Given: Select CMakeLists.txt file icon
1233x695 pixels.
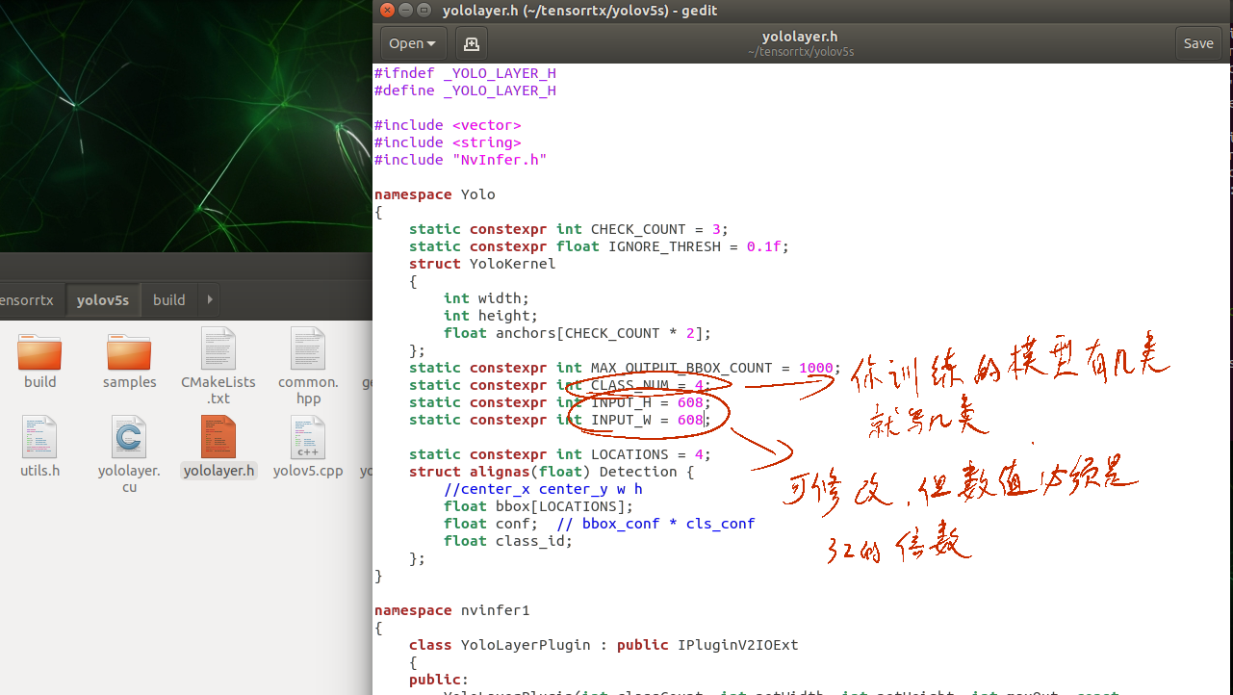Looking at the screenshot, I should tap(218, 348).
